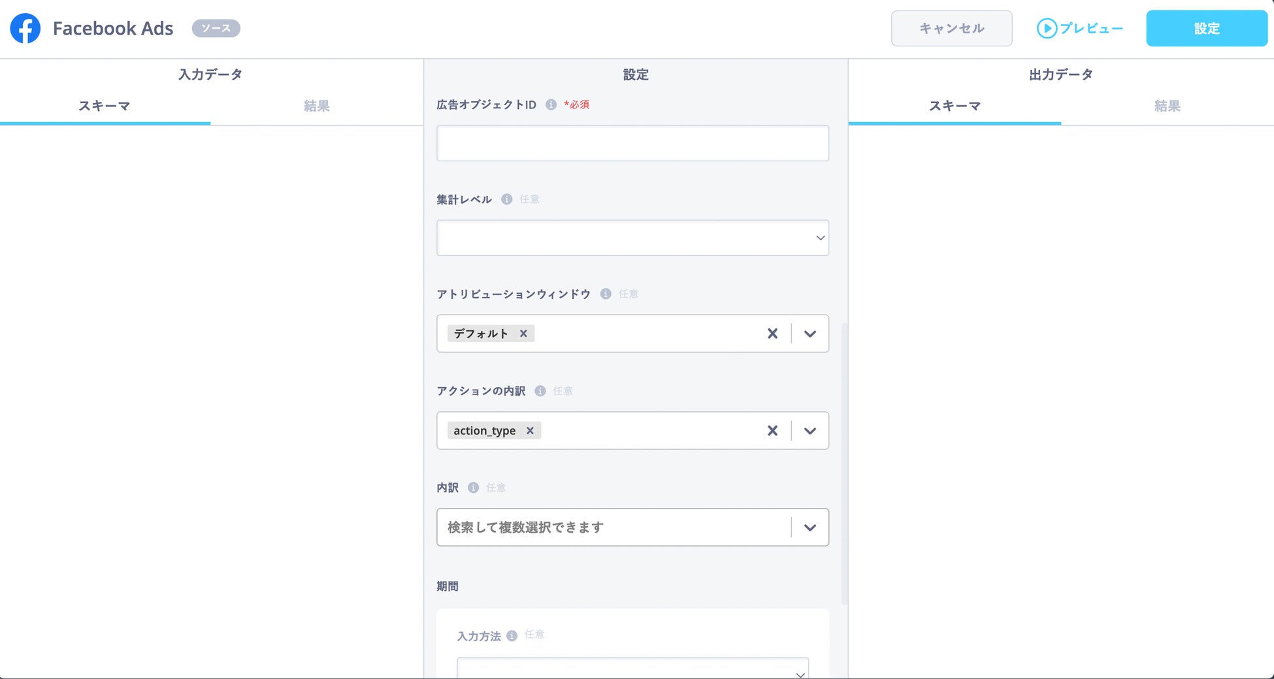Click the キャンセル button

coord(952,28)
